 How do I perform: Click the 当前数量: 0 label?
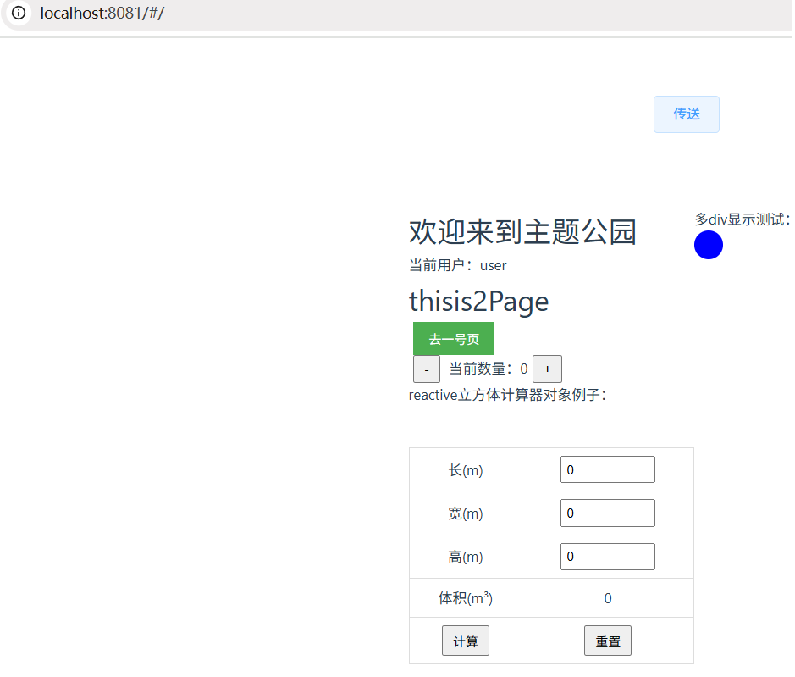489,369
